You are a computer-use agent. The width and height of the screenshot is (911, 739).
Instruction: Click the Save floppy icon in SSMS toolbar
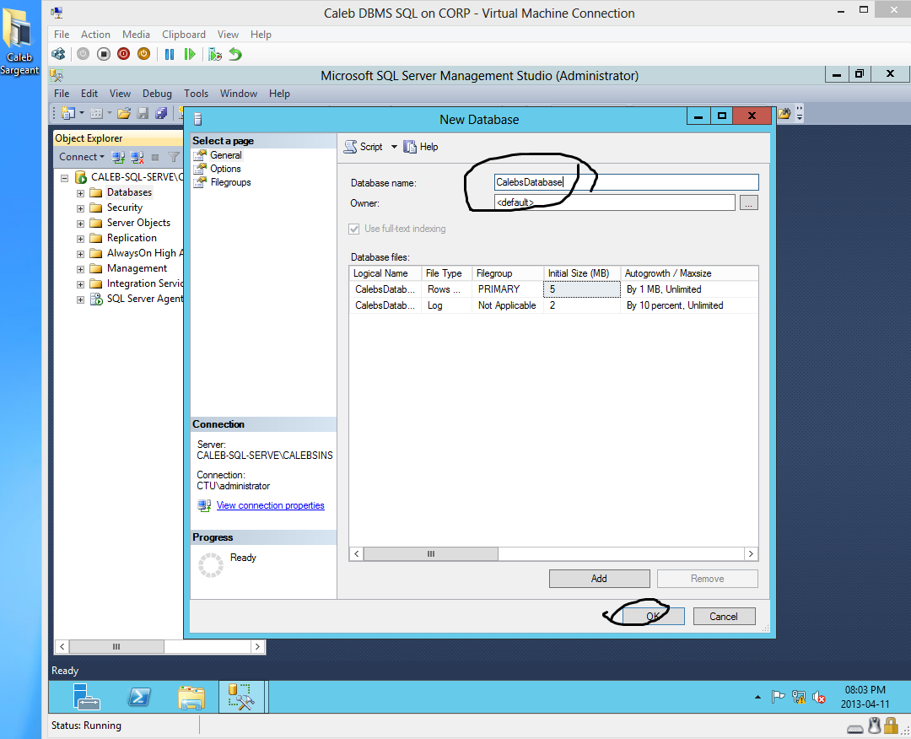point(143,113)
